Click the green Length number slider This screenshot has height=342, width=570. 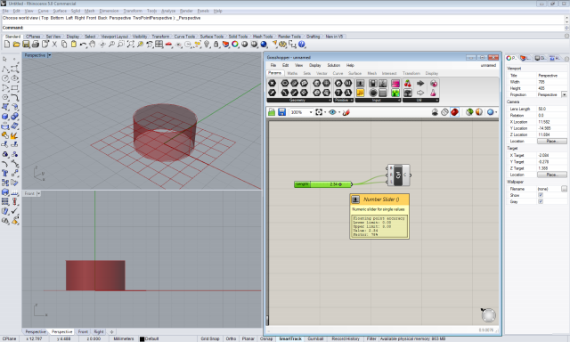click(322, 184)
